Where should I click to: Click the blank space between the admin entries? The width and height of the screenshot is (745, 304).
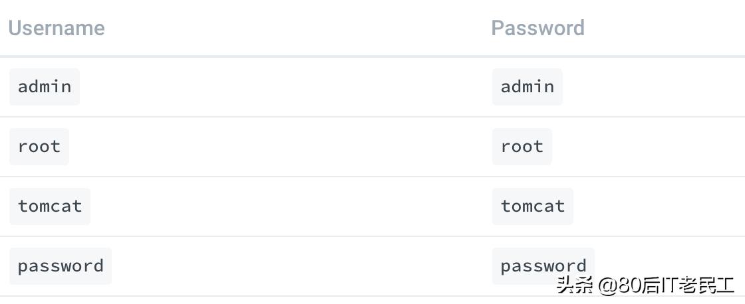point(286,86)
